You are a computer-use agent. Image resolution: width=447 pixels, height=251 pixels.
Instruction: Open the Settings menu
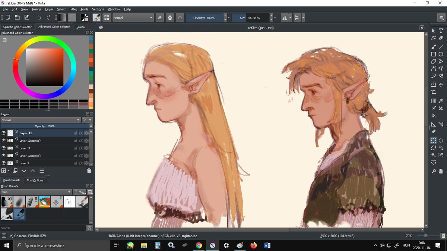coord(98,9)
